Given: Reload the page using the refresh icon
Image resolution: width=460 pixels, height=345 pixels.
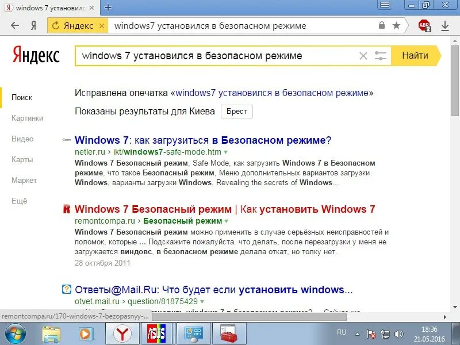Looking at the screenshot, I should pos(55,26).
